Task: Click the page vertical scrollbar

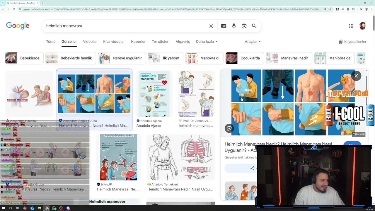Action: pyautogui.click(x=373, y=22)
